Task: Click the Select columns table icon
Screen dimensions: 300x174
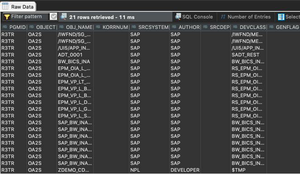Action: (281, 17)
